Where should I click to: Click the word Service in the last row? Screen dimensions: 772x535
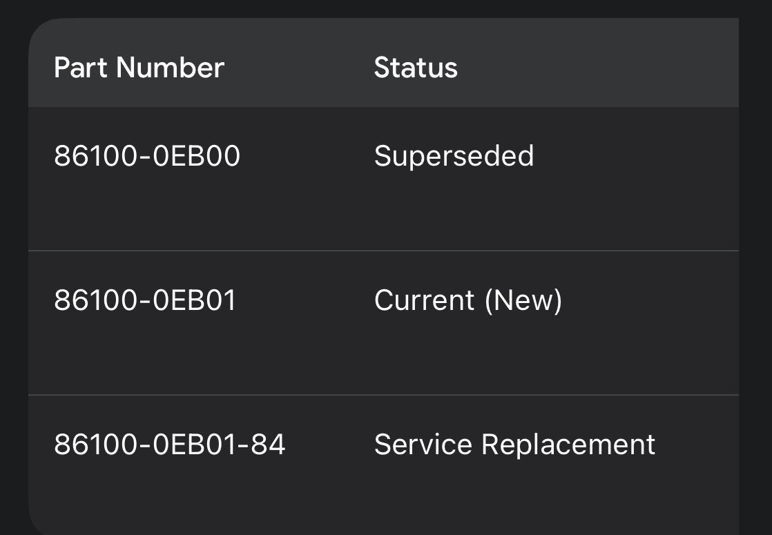pyautogui.click(x=423, y=445)
